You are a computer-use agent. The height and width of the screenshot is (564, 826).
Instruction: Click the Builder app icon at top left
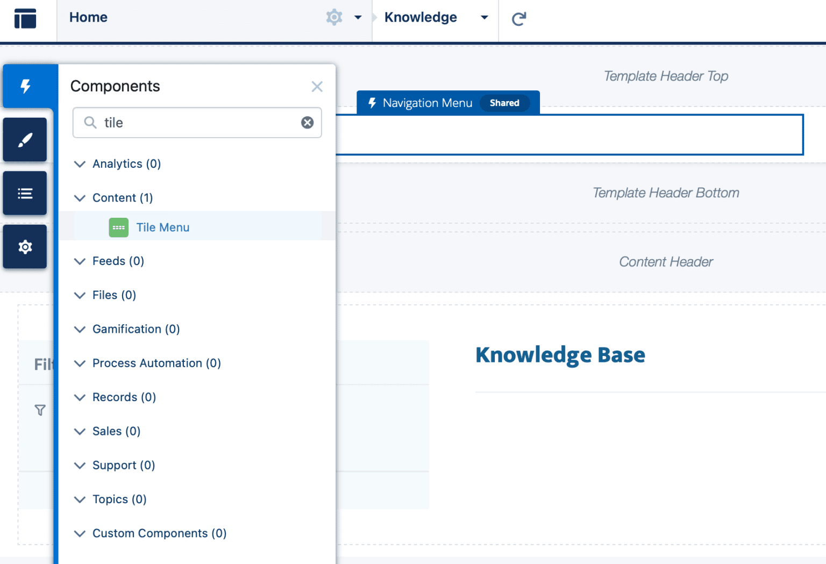coord(25,18)
